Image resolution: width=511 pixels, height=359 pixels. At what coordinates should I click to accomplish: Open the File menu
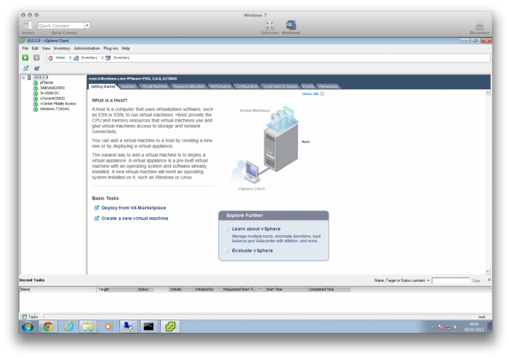(25, 48)
